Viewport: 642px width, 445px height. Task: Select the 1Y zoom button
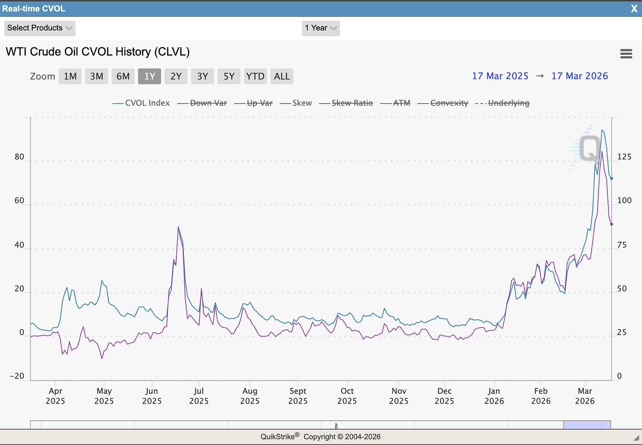149,76
